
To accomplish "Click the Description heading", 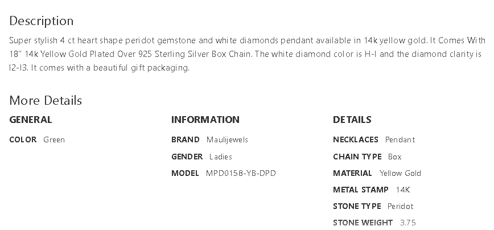I will point(42,21).
